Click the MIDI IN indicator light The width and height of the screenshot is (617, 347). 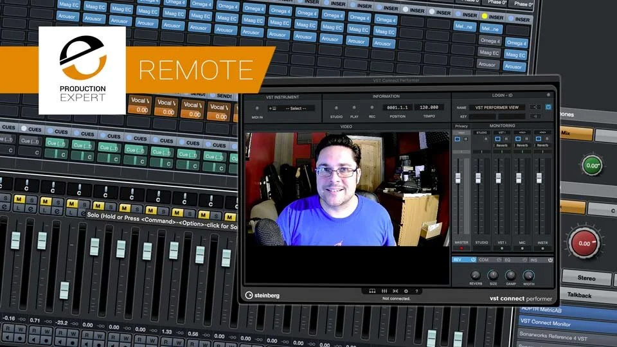coord(257,108)
